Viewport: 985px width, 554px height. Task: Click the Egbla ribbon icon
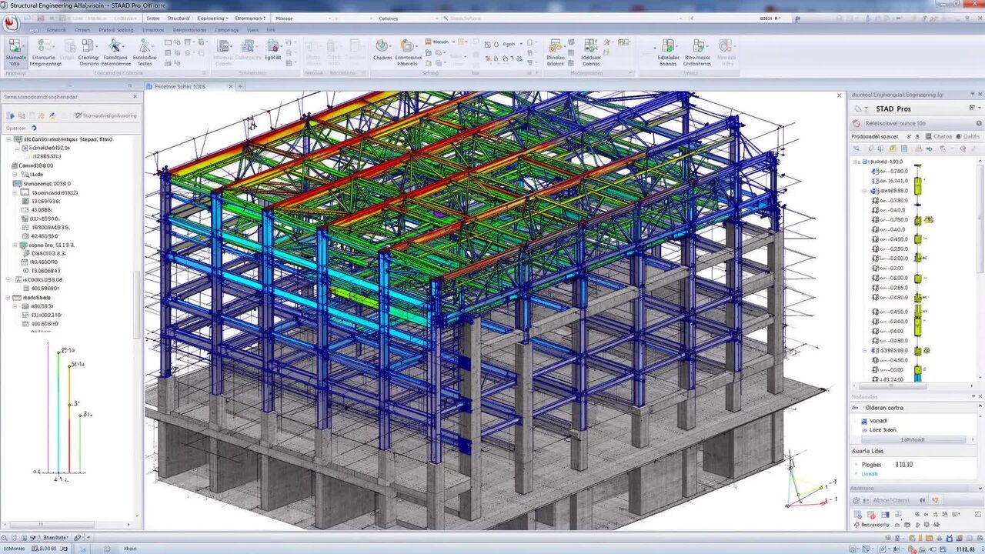(x=273, y=49)
